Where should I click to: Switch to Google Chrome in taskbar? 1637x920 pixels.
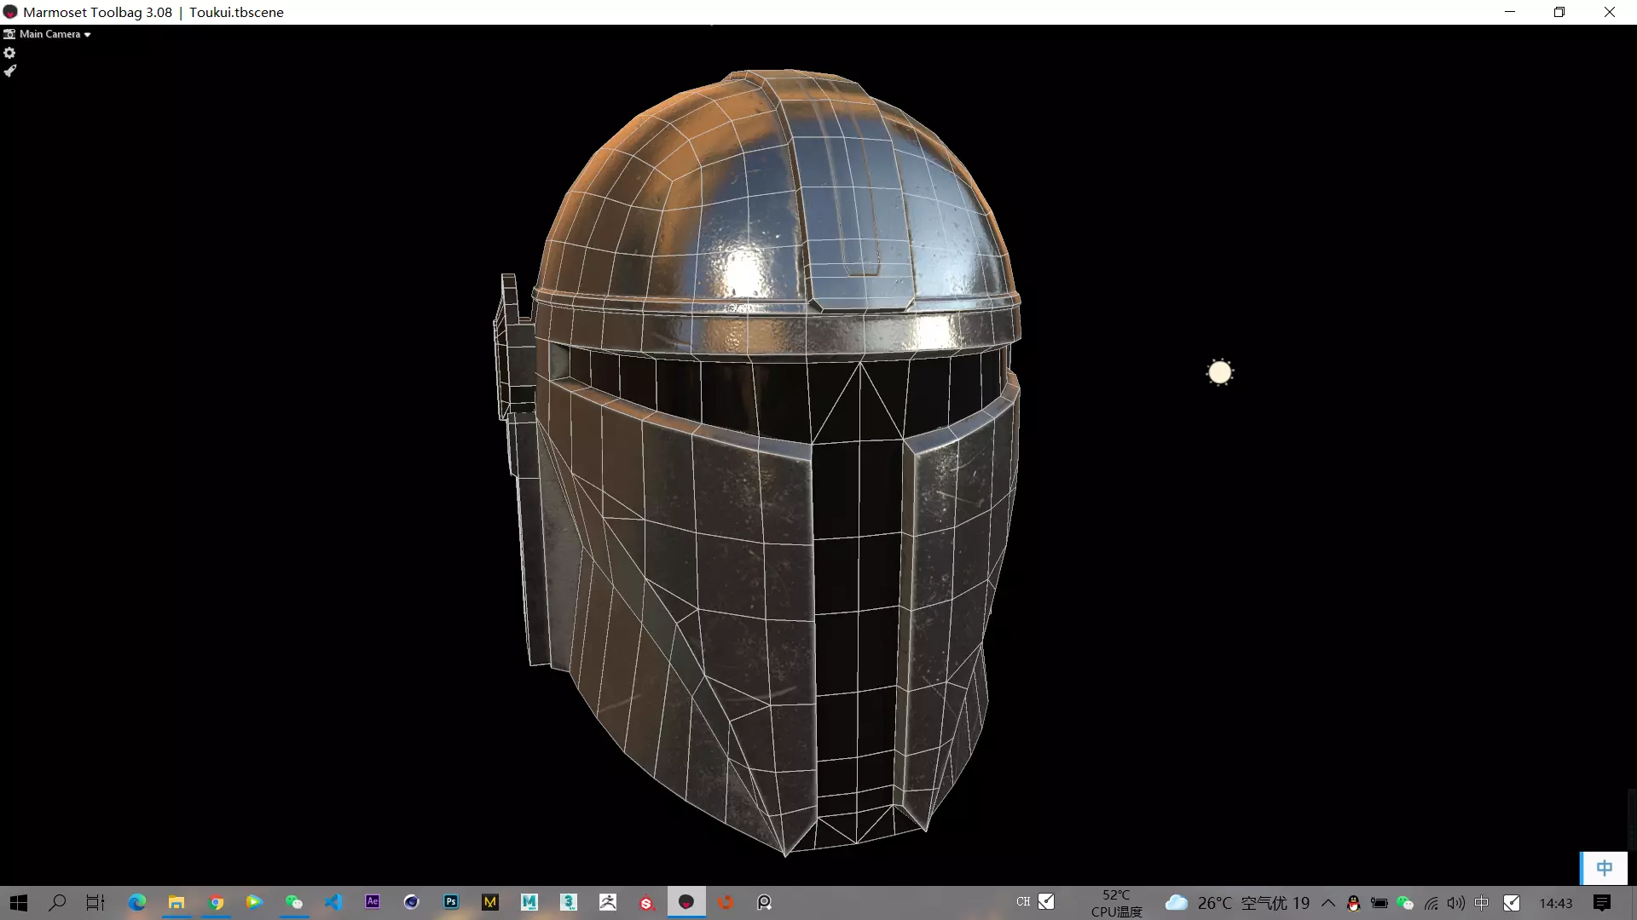(x=217, y=902)
